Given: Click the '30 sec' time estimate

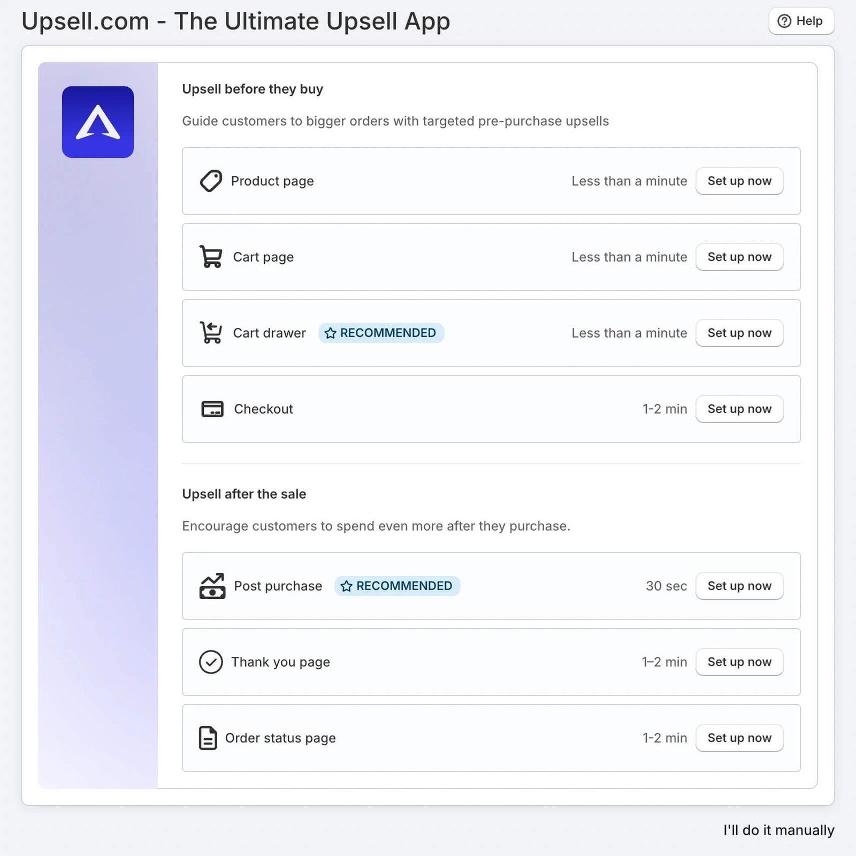Looking at the screenshot, I should point(666,586).
